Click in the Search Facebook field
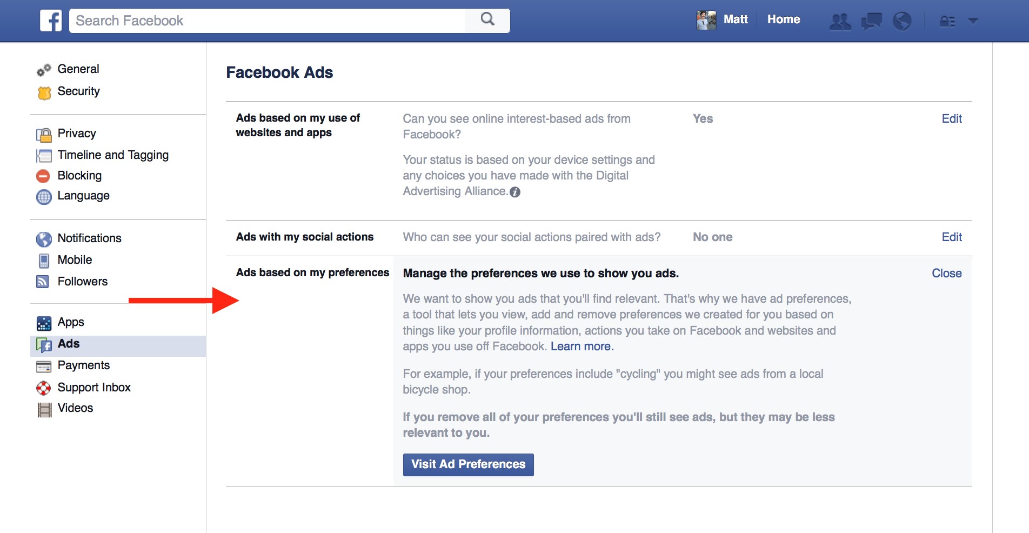Image resolution: width=1029 pixels, height=533 pixels. tap(268, 21)
